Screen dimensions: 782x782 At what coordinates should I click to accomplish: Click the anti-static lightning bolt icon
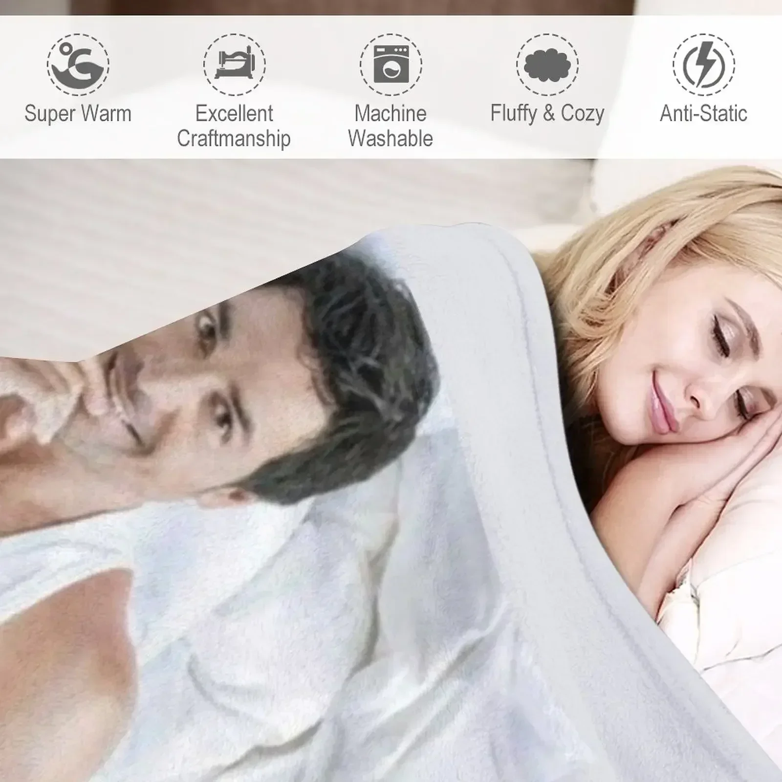click(704, 64)
